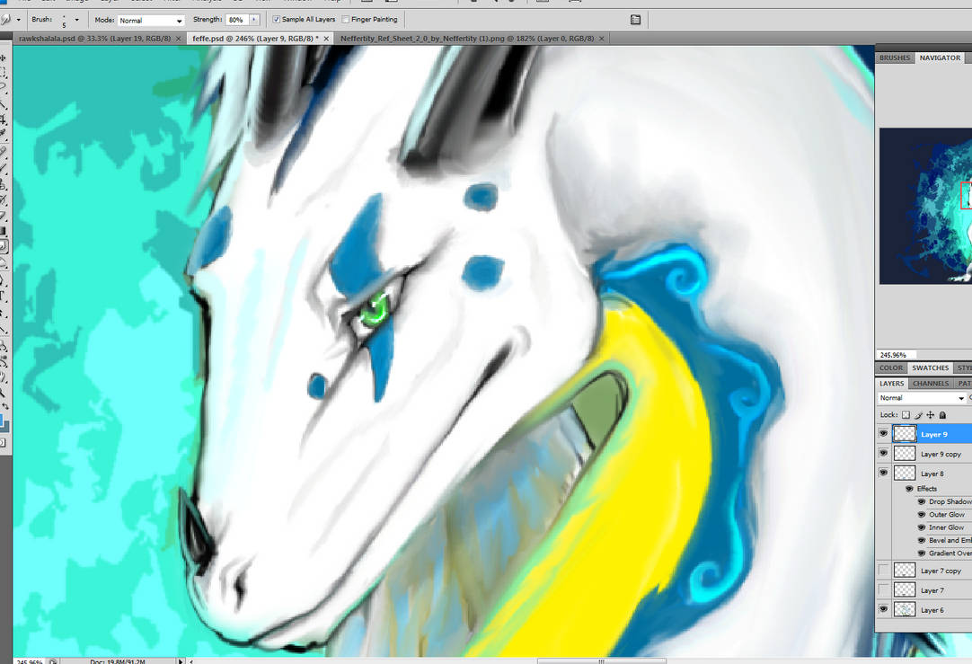Image resolution: width=972 pixels, height=664 pixels.
Task: Open the Swatches panel tab
Action: 930,367
